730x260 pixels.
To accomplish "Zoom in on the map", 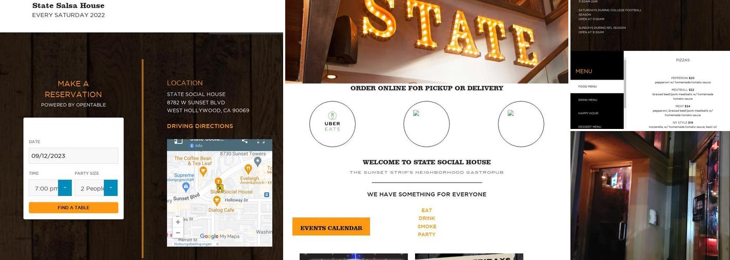I will (178, 222).
